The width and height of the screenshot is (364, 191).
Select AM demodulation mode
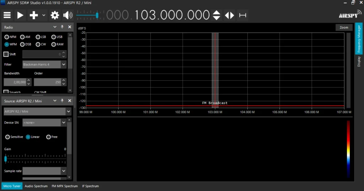(x=25, y=37)
